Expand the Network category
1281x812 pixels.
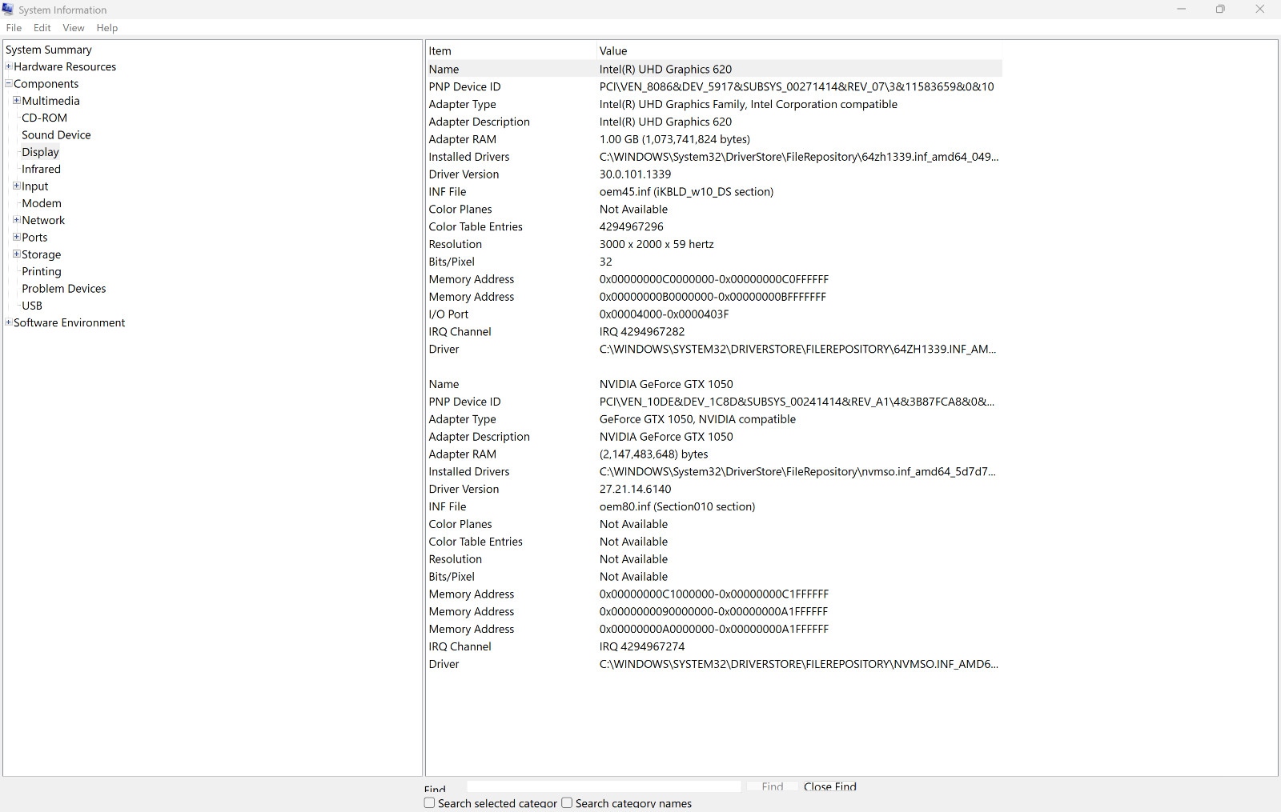[x=17, y=220]
